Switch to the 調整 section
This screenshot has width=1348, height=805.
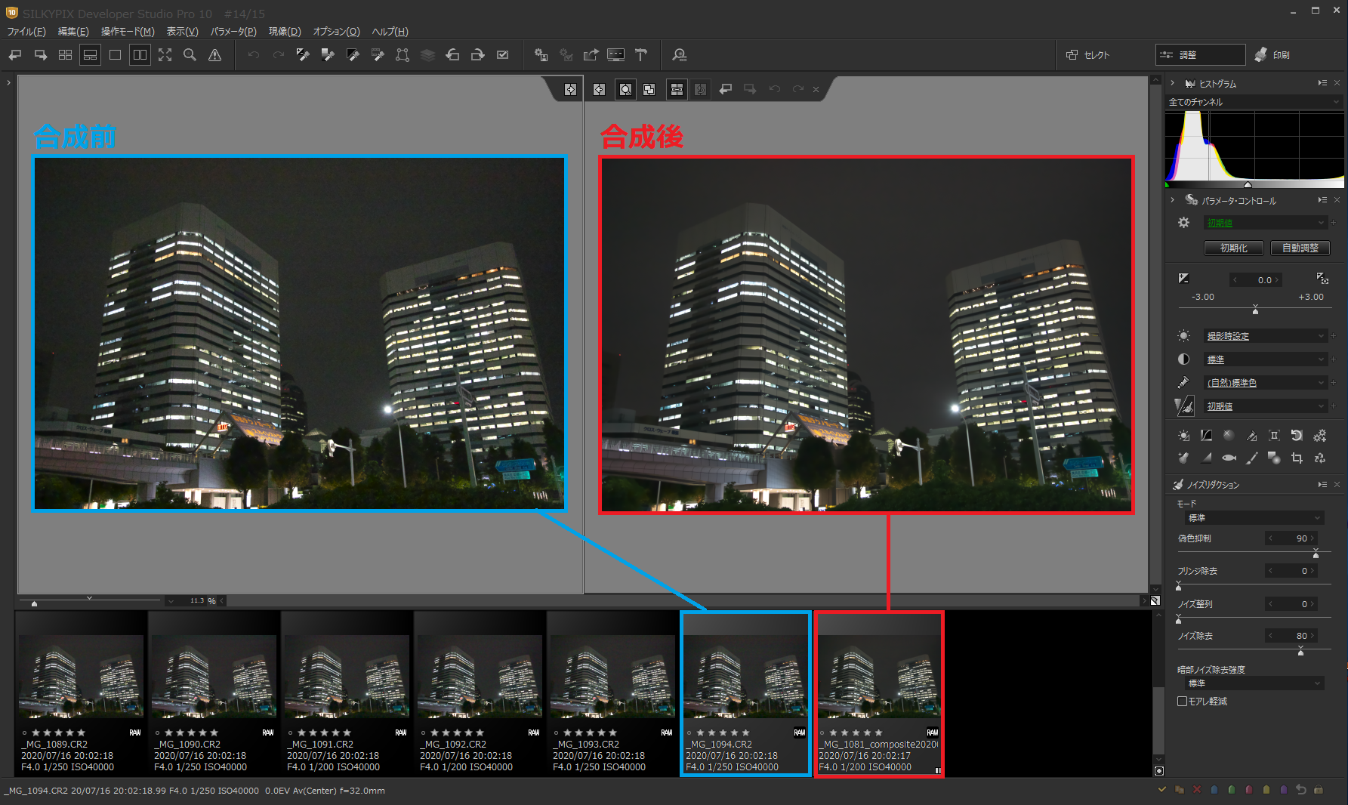tap(1200, 55)
